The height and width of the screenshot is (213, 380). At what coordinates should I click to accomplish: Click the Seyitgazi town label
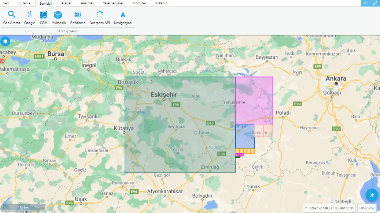pyautogui.click(x=176, y=127)
